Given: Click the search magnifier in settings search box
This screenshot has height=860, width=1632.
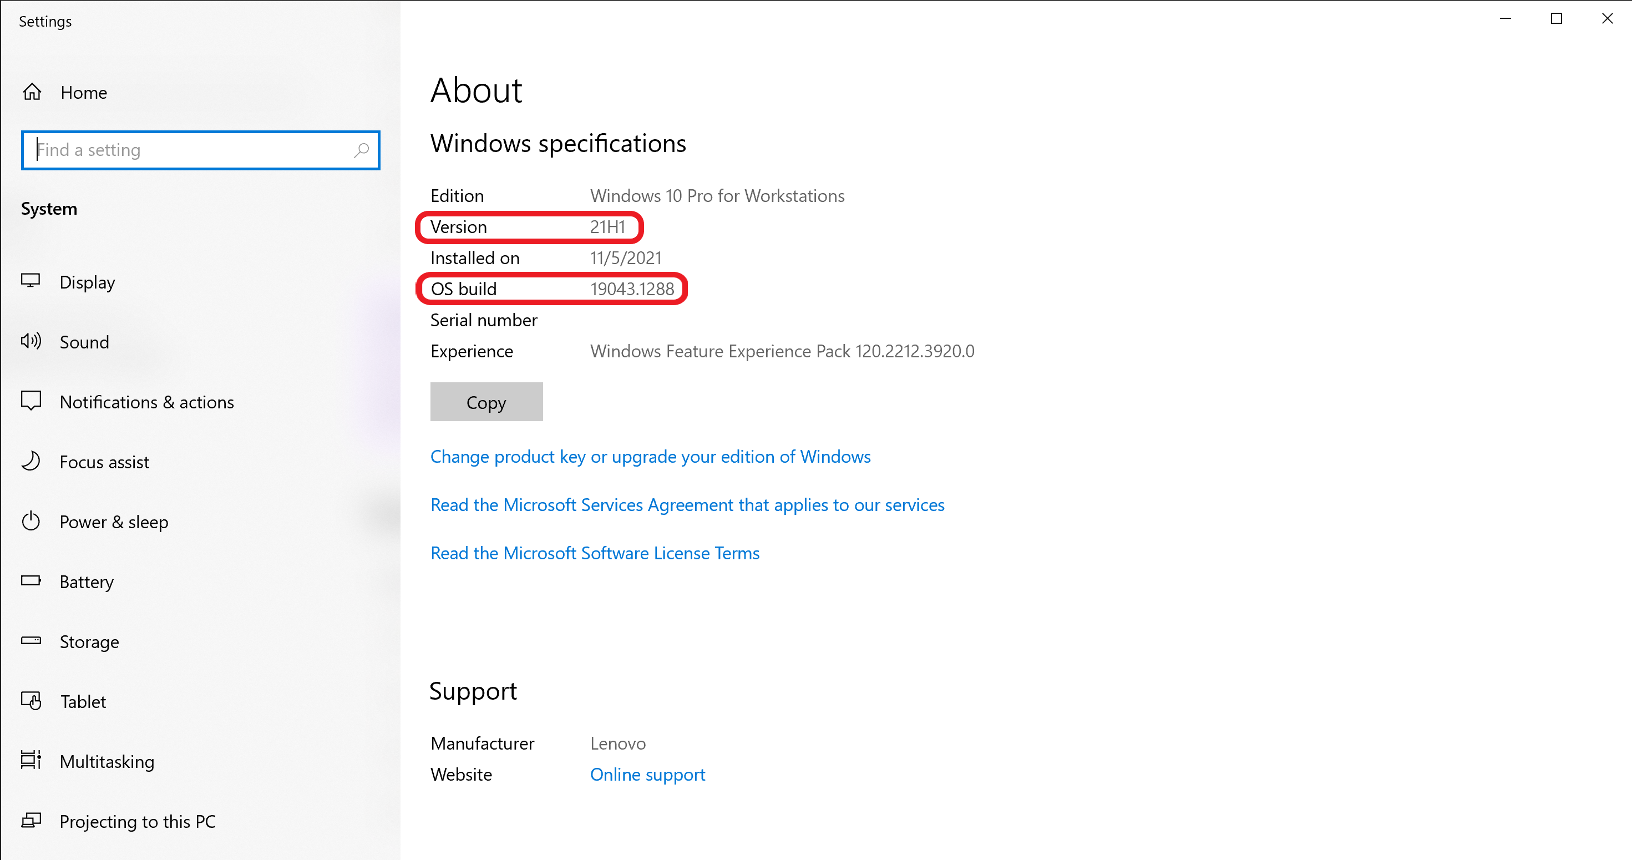Looking at the screenshot, I should click(361, 150).
